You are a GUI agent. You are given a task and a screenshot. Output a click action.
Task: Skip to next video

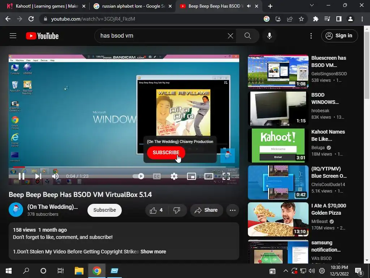(x=38, y=176)
